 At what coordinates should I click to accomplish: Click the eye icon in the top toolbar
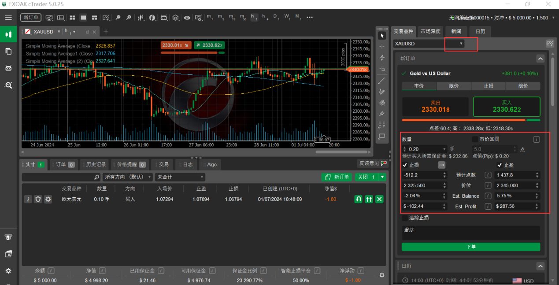(x=187, y=18)
